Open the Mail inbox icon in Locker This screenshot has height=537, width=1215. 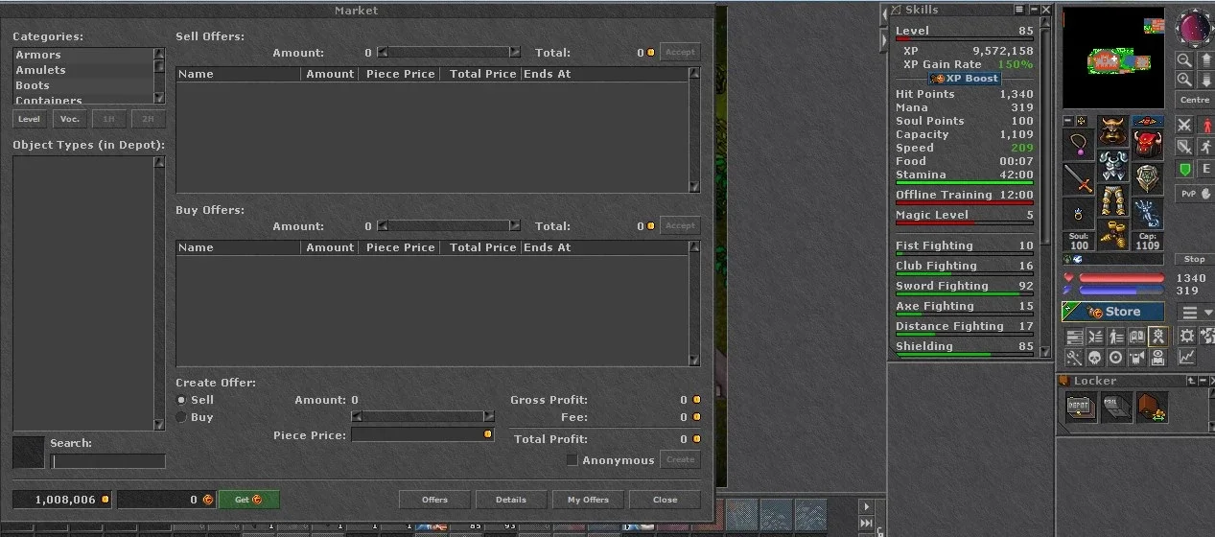pyautogui.click(x=1116, y=408)
